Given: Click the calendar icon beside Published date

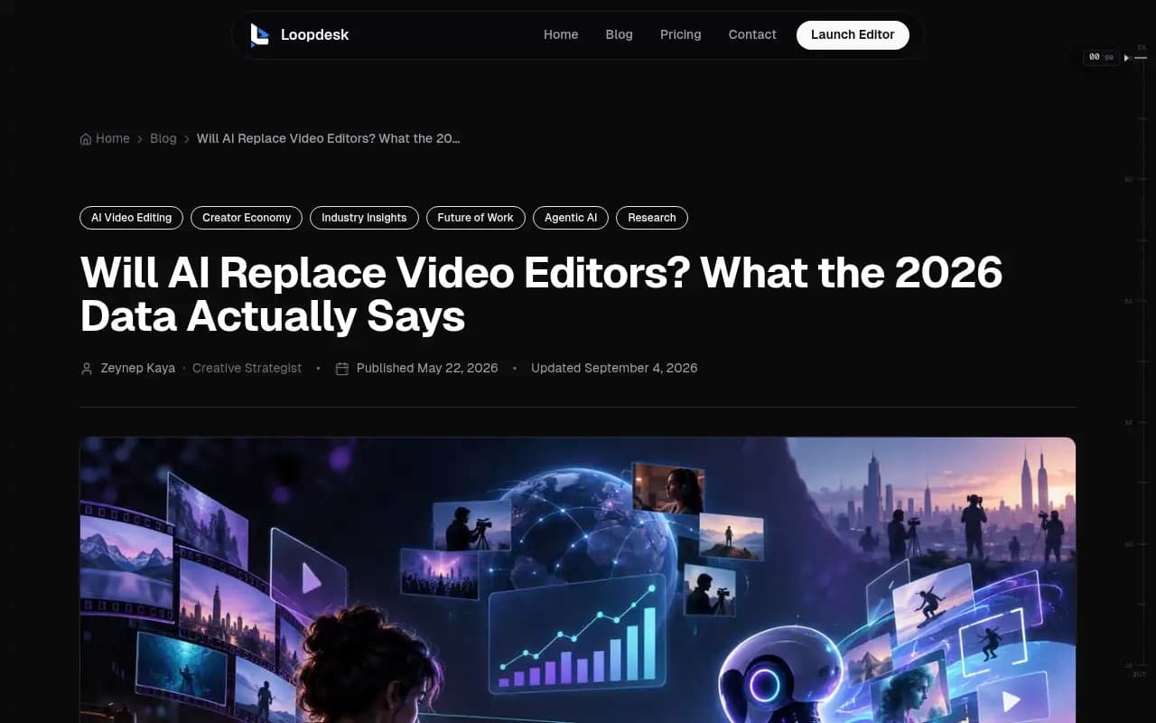Looking at the screenshot, I should click(342, 369).
